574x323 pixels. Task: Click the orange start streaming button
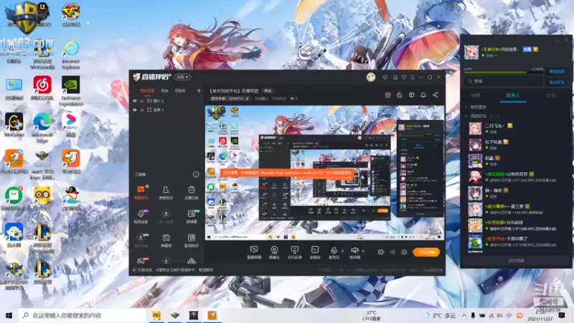tap(426, 252)
